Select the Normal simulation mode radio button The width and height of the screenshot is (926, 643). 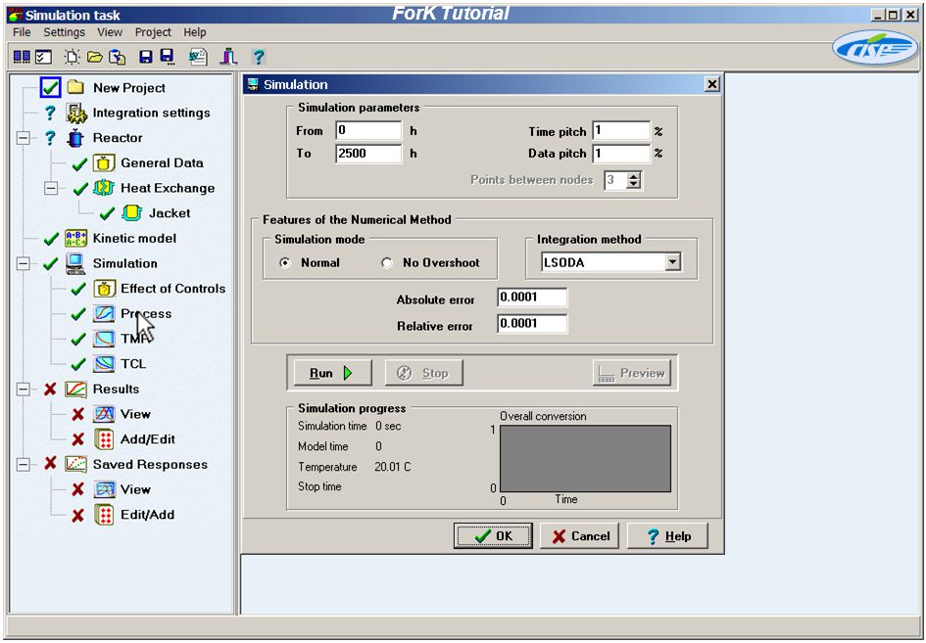pos(285,263)
